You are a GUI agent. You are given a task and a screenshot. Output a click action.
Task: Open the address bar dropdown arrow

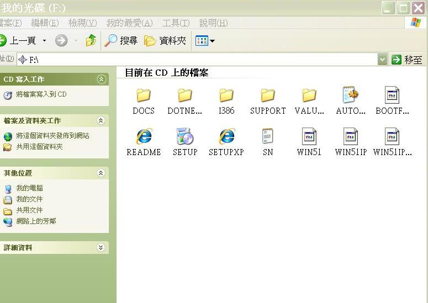[x=382, y=60]
